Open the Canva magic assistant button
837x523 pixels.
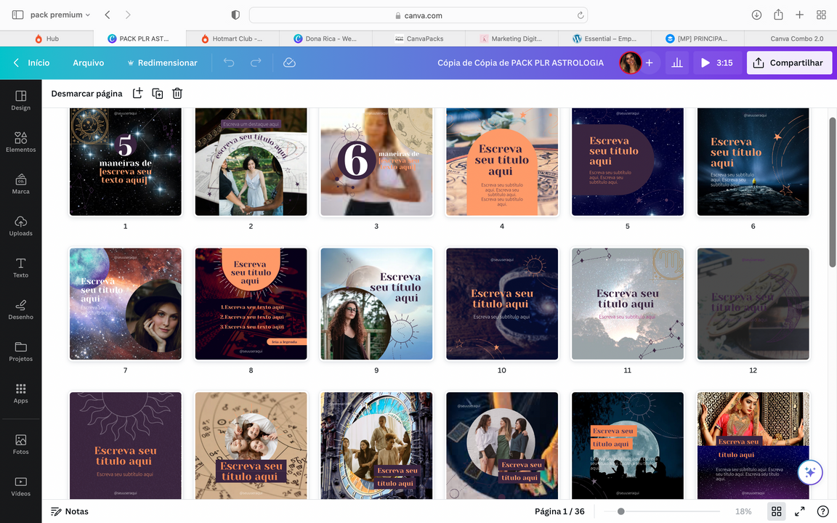809,472
